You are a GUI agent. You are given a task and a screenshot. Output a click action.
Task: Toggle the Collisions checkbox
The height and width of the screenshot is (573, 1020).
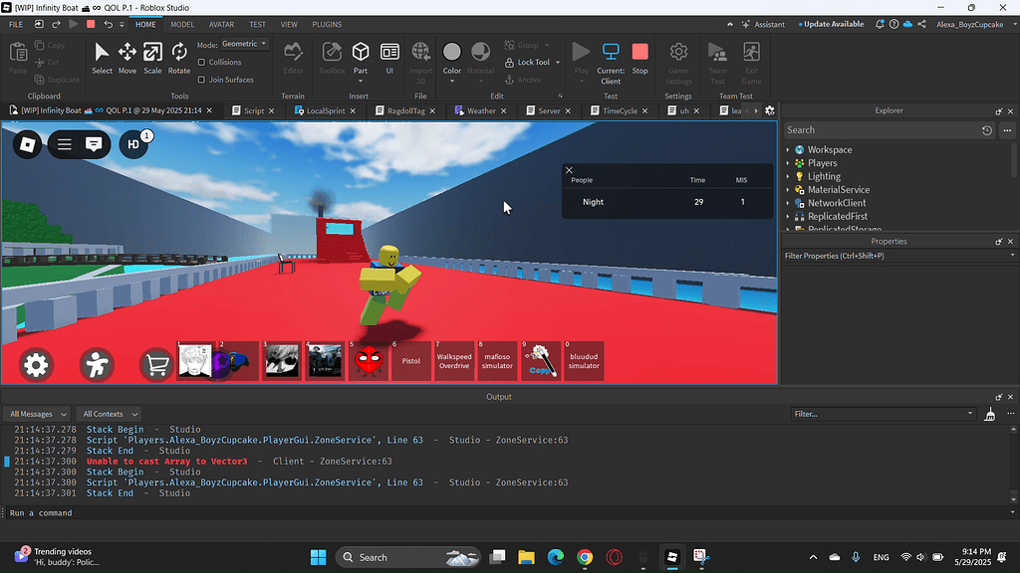point(201,63)
